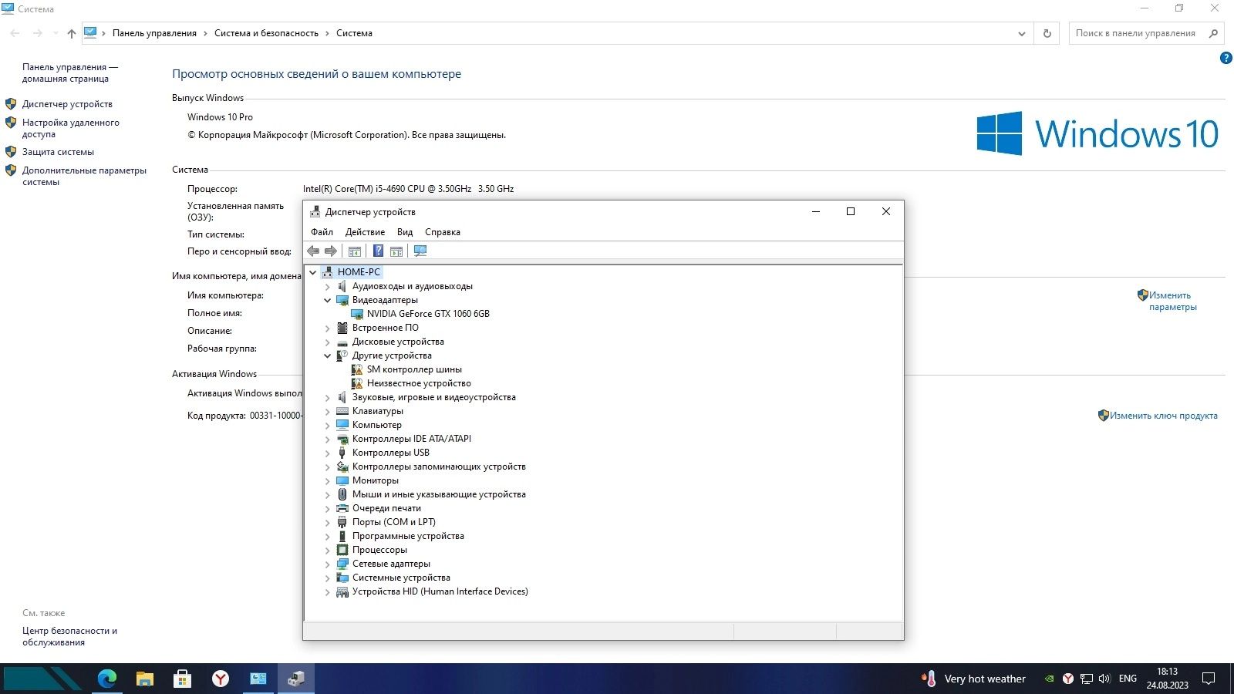Image resolution: width=1234 pixels, height=694 pixels.
Task: Click the ENG language indicator
Action: point(1128,679)
